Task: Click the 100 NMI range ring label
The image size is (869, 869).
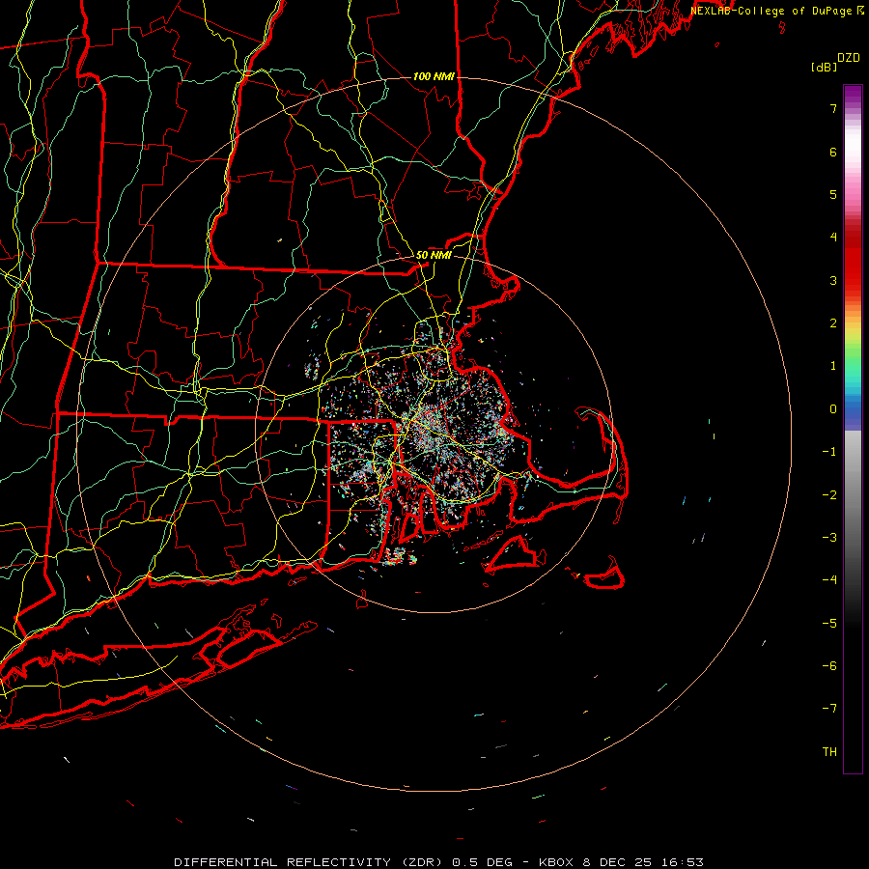Action: pyautogui.click(x=434, y=76)
